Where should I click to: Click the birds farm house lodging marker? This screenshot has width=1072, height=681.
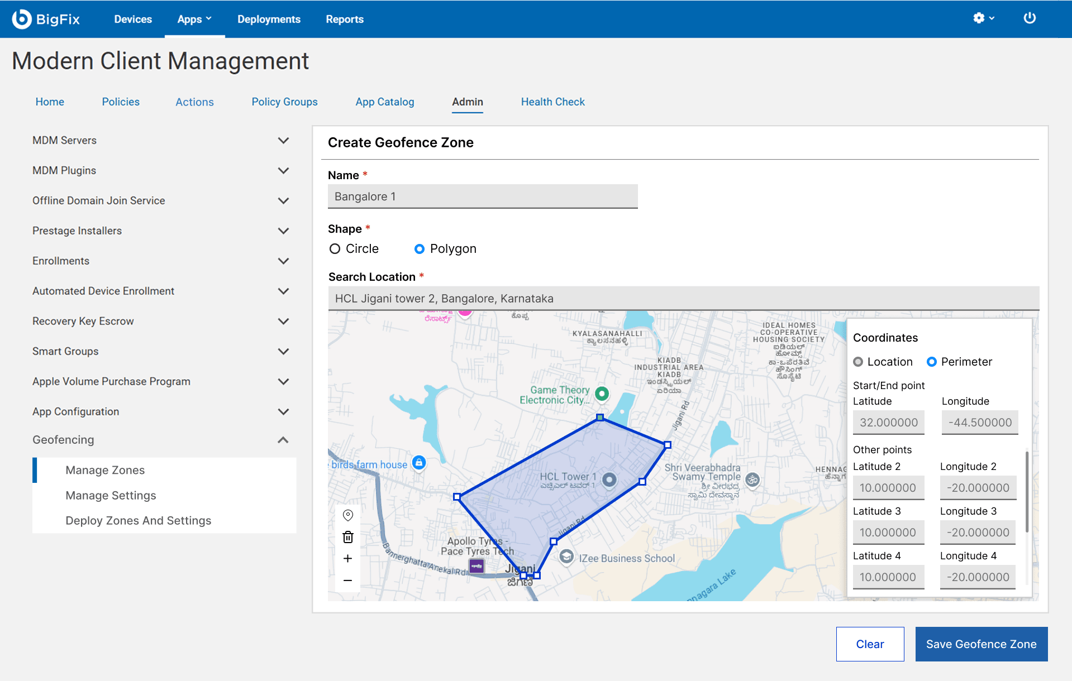click(x=419, y=463)
